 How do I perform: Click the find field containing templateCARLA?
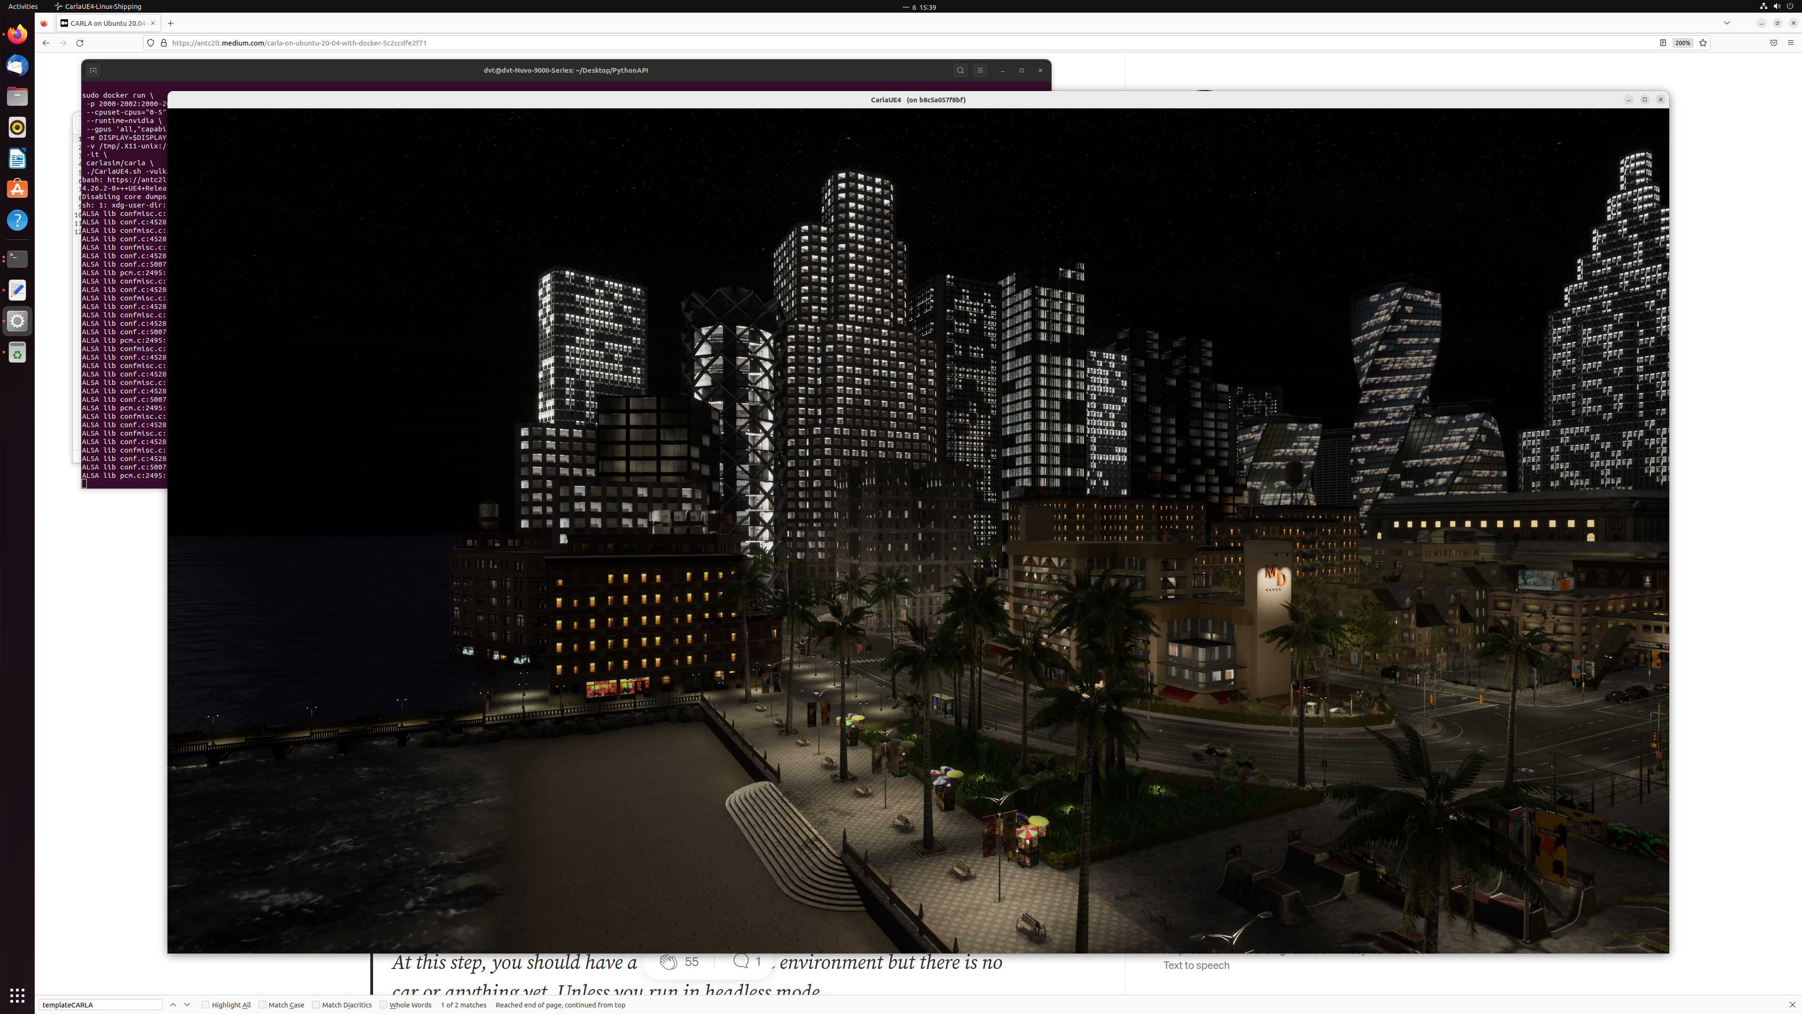[x=100, y=1005]
